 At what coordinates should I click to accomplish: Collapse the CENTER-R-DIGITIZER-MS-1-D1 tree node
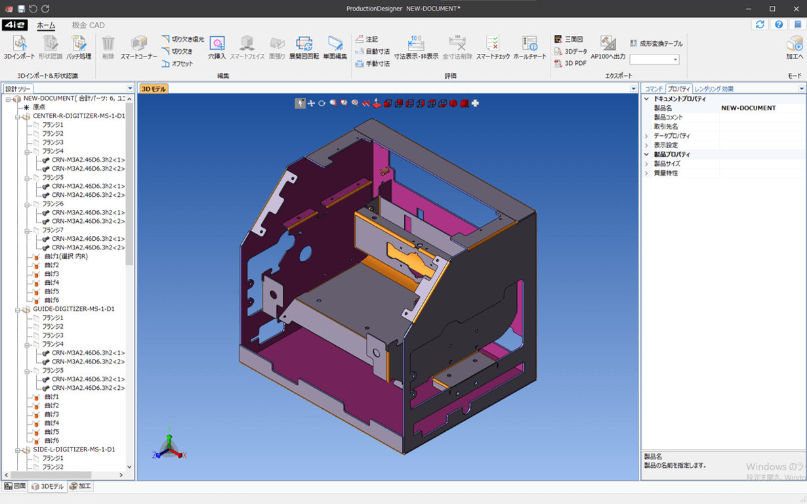(x=18, y=116)
